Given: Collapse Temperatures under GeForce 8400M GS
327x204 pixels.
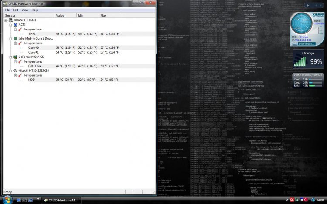Looking at the screenshot, I should tap(15, 61).
